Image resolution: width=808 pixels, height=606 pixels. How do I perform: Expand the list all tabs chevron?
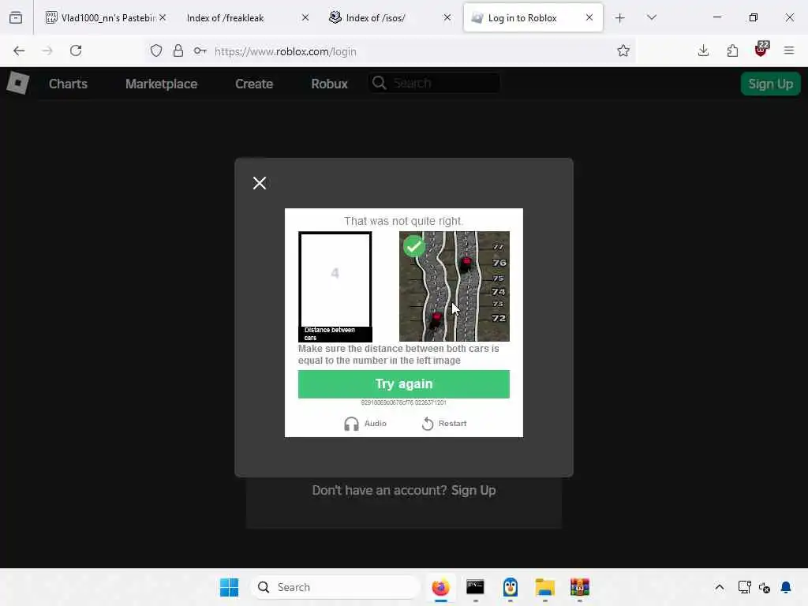pyautogui.click(x=652, y=17)
